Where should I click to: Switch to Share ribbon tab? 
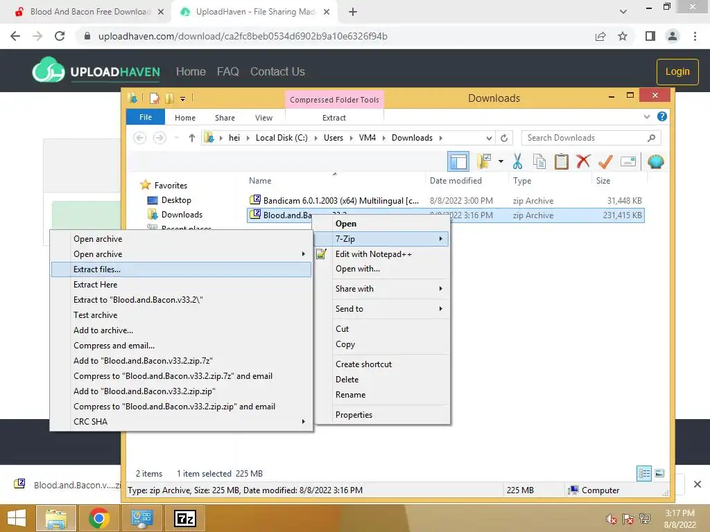pos(225,118)
